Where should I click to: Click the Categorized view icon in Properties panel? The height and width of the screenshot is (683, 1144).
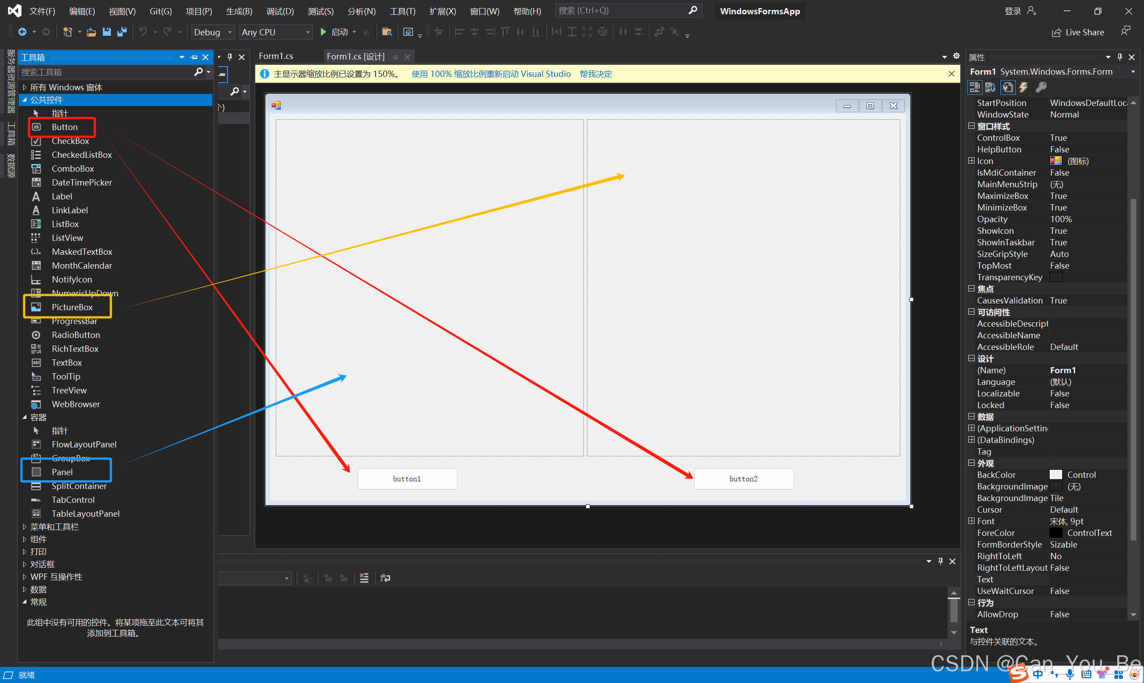974,87
